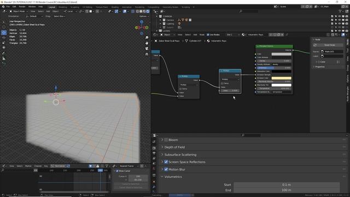Disable the Screen Space Reflections checkbox
This screenshot has height=197, width=350.
(166, 162)
